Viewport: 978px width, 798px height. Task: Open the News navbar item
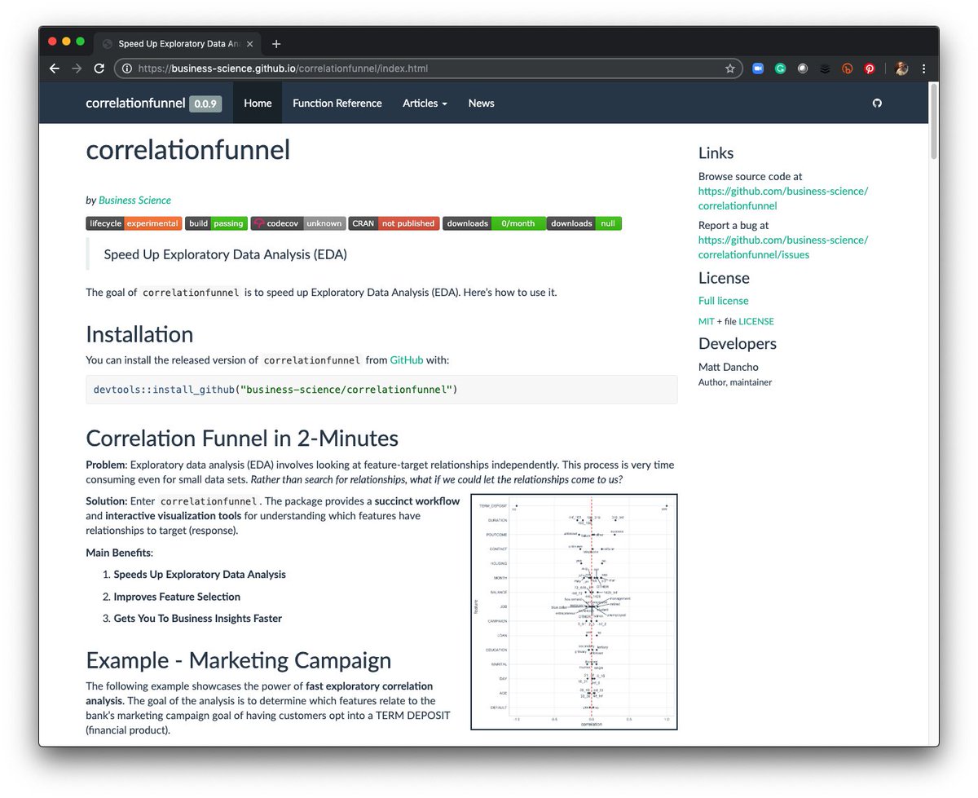481,104
